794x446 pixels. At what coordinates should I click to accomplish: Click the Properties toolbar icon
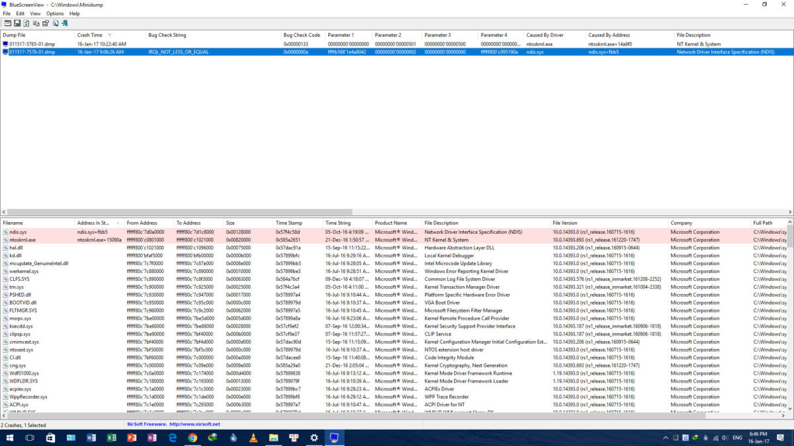46,23
